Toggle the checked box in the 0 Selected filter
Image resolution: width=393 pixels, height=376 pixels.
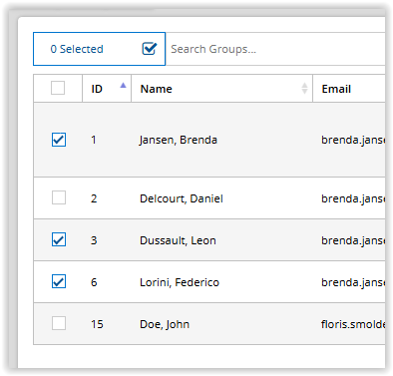(x=150, y=49)
